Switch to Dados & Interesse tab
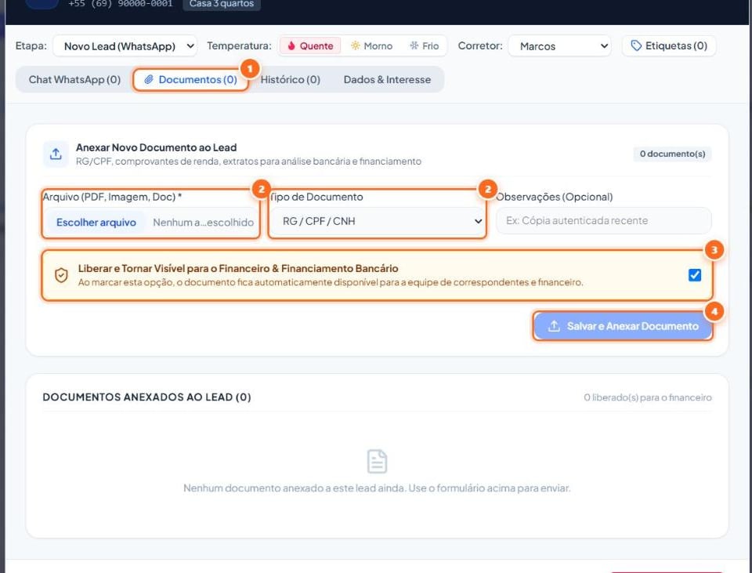This screenshot has height=573, width=752. (x=387, y=80)
